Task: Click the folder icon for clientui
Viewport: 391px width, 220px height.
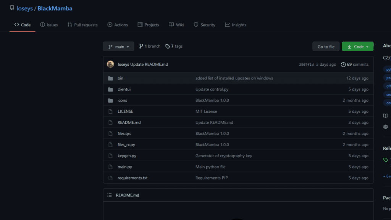Action: point(110,89)
